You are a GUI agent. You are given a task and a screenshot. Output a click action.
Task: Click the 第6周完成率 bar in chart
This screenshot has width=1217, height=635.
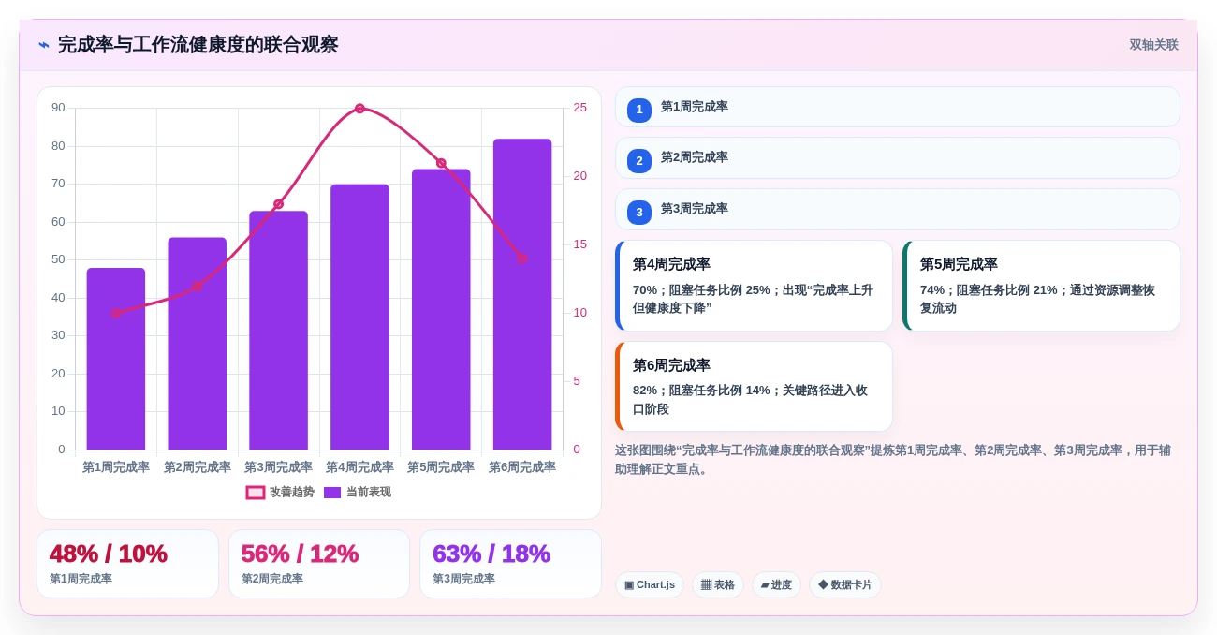(x=522, y=294)
